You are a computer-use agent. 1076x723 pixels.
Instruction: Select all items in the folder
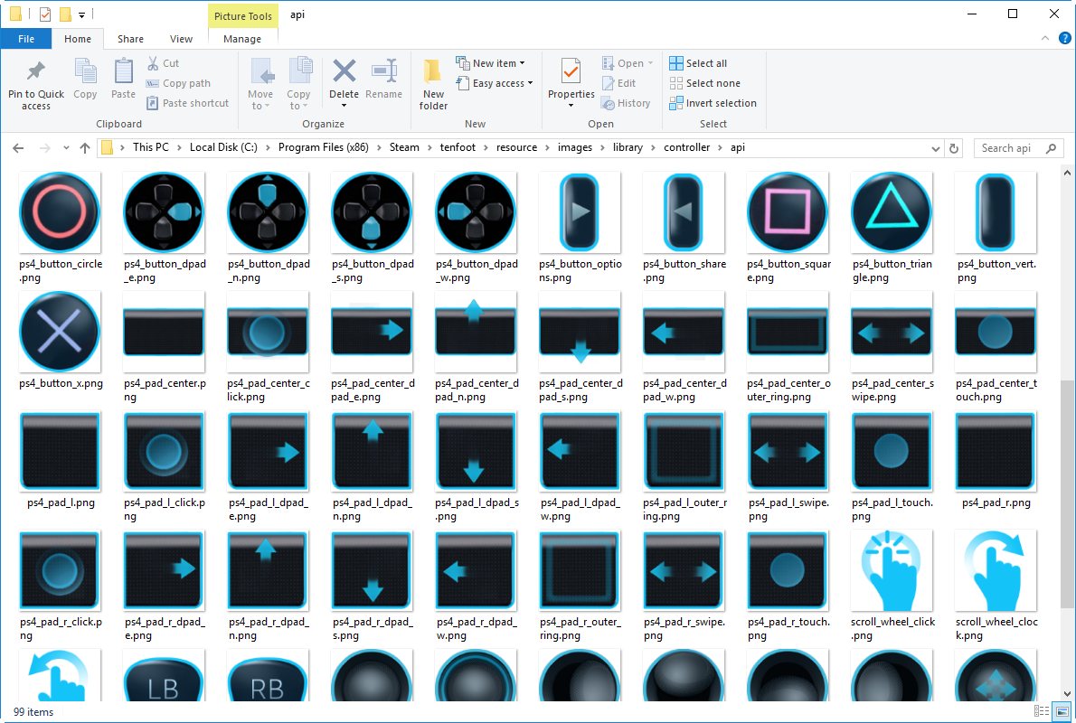pyautogui.click(x=698, y=62)
